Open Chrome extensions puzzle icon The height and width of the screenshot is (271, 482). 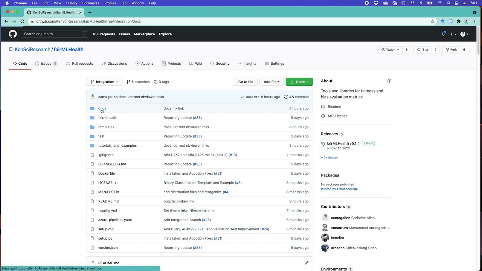pyautogui.click(x=459, y=21)
